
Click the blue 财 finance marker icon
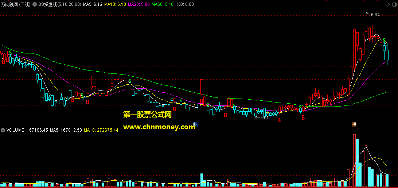195,124
